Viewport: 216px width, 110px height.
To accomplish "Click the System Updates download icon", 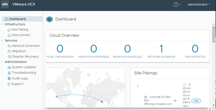I will click(9, 67).
